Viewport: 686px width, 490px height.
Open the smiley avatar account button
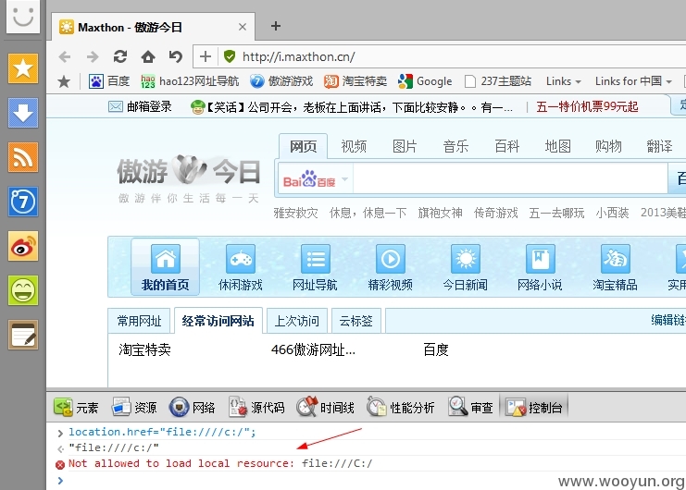(x=23, y=16)
